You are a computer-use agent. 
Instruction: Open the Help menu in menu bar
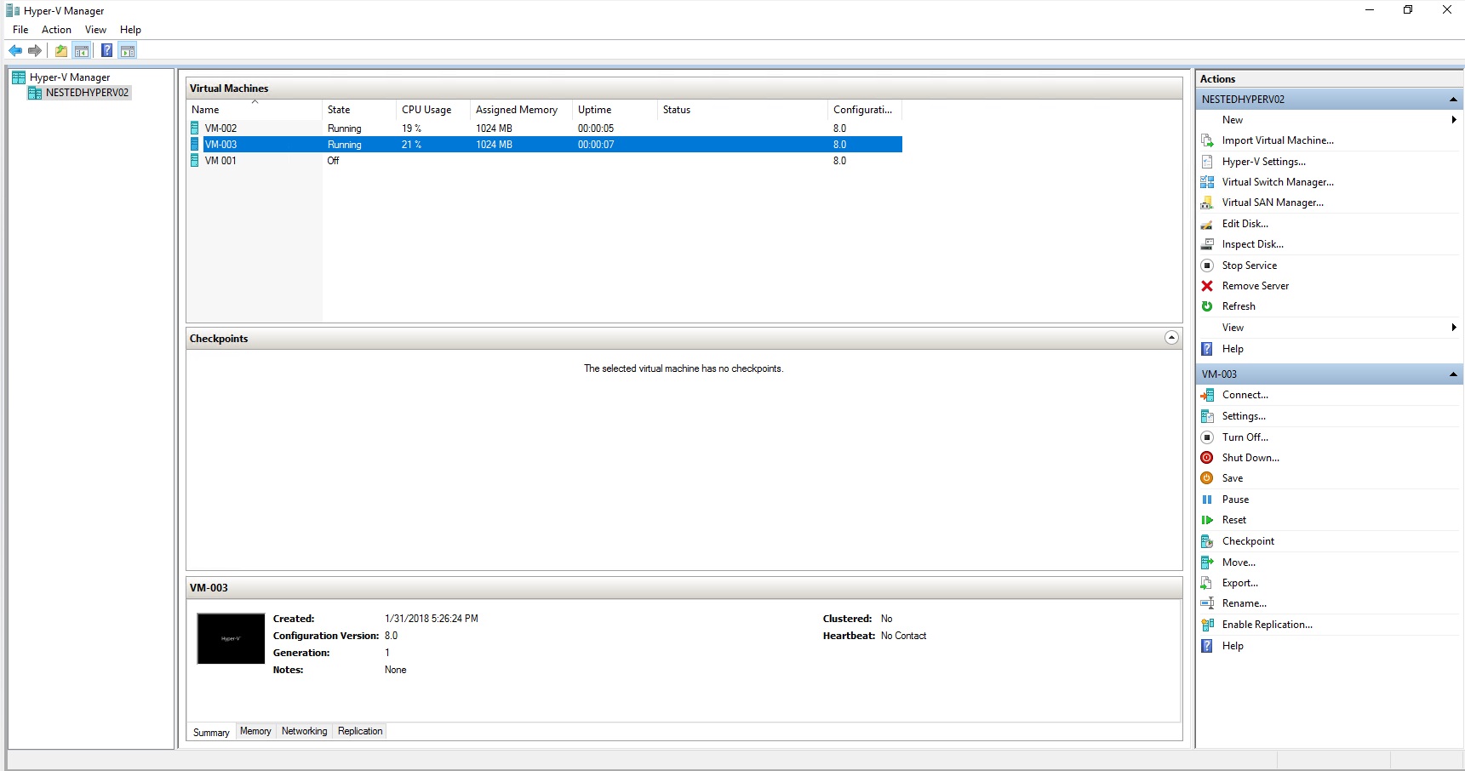point(130,30)
